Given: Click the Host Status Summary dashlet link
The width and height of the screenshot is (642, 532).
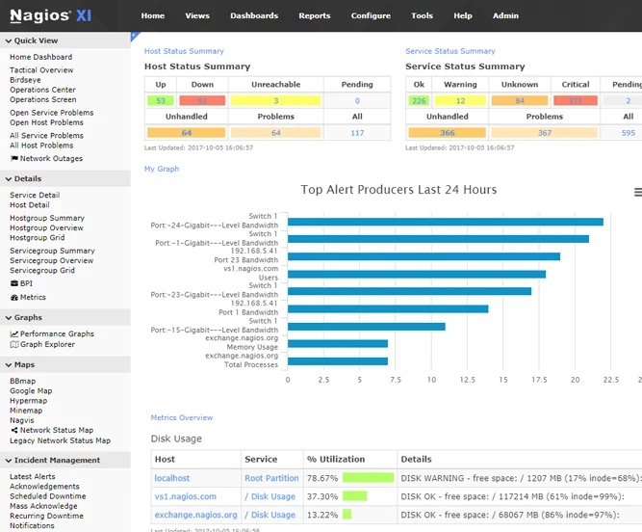Looking at the screenshot, I should [x=184, y=51].
